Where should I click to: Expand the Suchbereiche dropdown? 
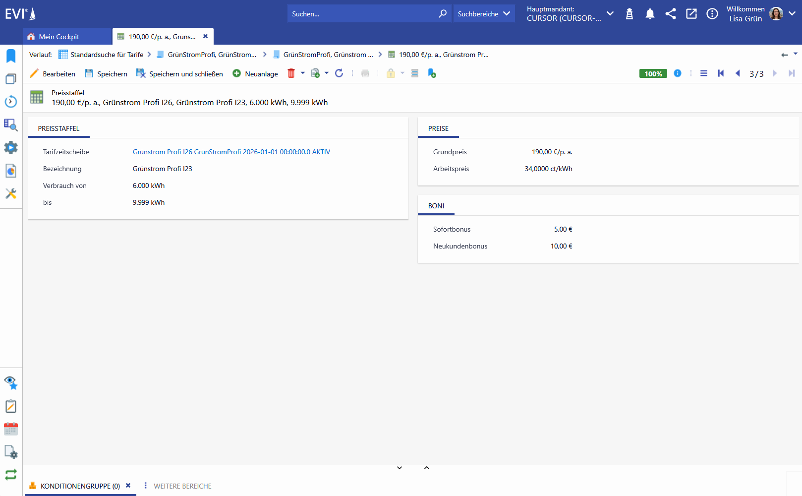484,14
